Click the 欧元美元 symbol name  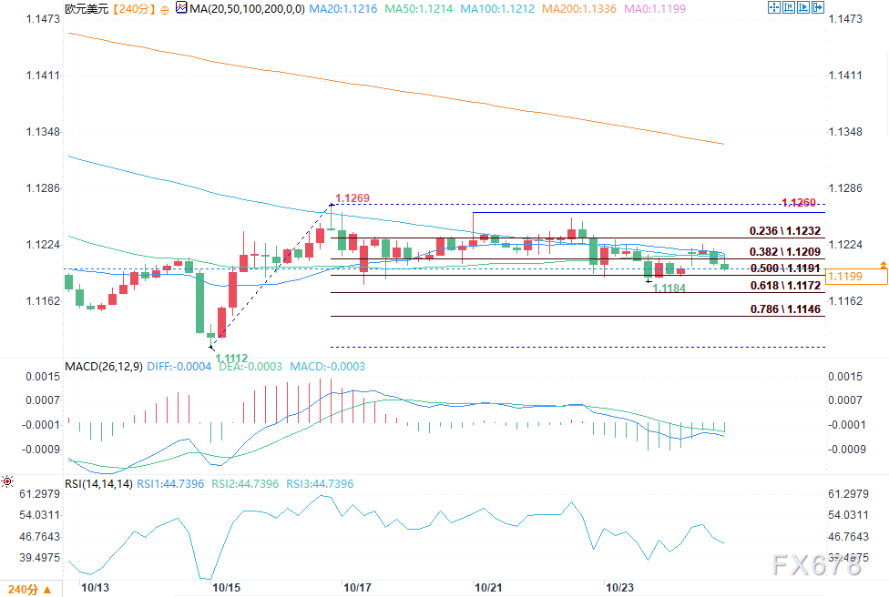coord(87,9)
